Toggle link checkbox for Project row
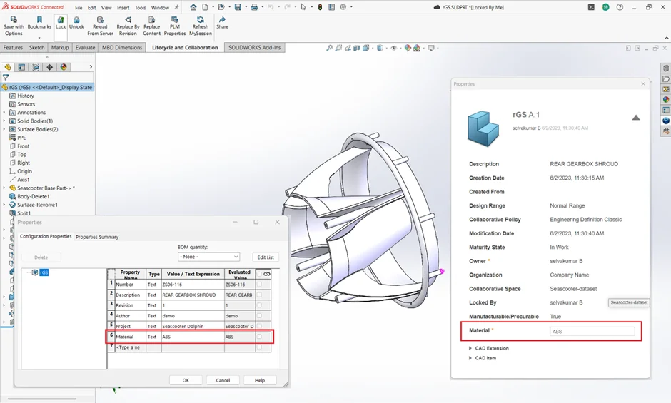Image resolution: width=671 pixels, height=403 pixels. point(259,326)
